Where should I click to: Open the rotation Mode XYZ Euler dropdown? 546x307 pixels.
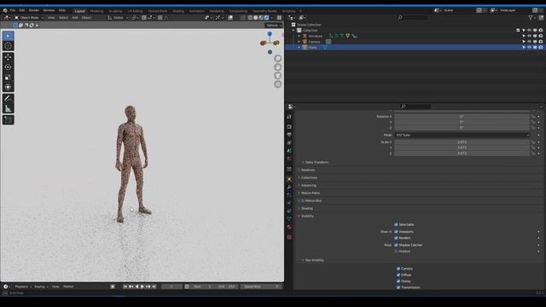point(462,135)
